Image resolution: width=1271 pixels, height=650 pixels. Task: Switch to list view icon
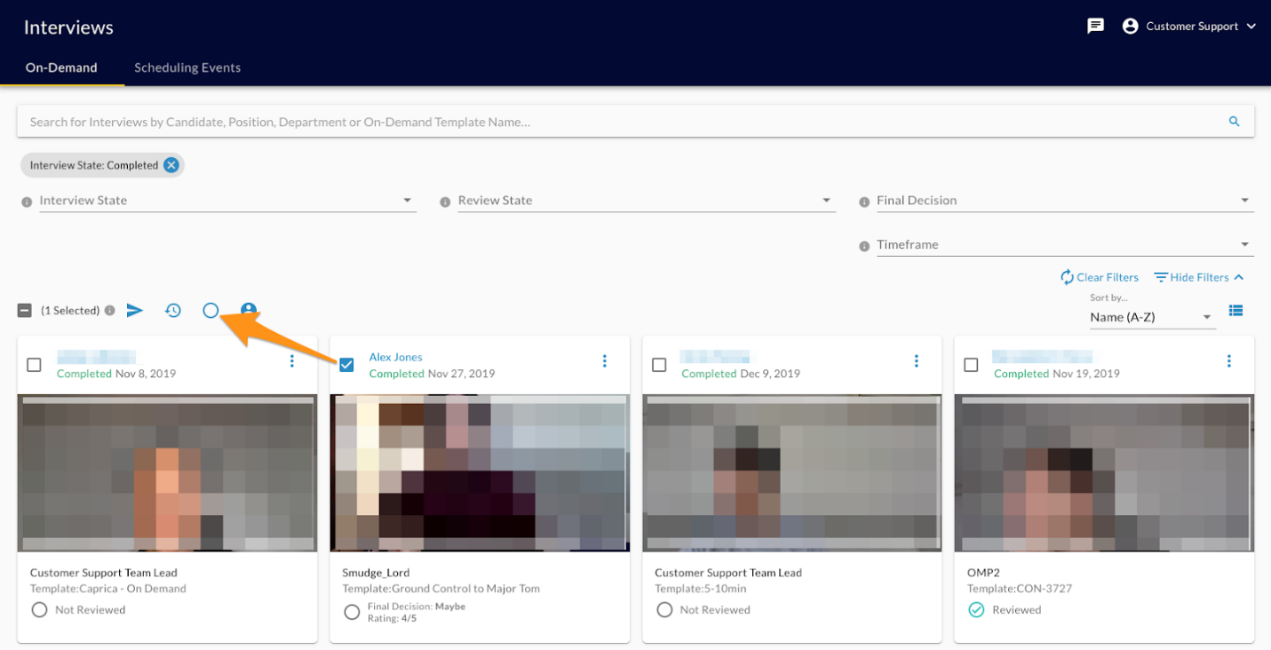1235,310
